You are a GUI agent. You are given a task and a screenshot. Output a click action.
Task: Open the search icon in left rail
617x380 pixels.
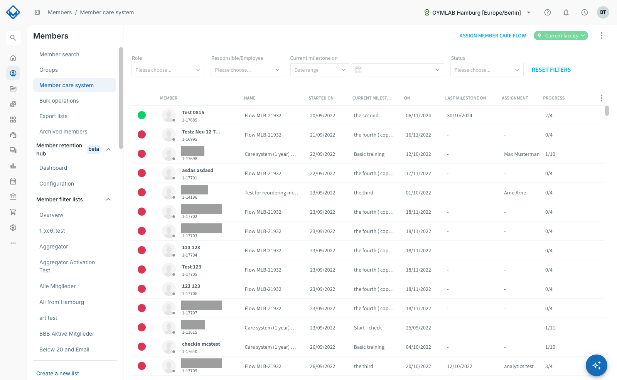[x=13, y=38]
